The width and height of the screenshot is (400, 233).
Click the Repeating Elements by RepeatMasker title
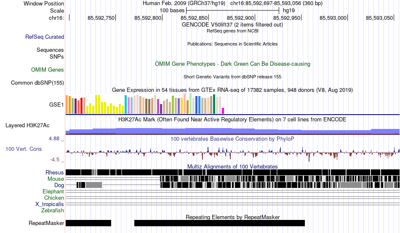[x=233, y=217]
